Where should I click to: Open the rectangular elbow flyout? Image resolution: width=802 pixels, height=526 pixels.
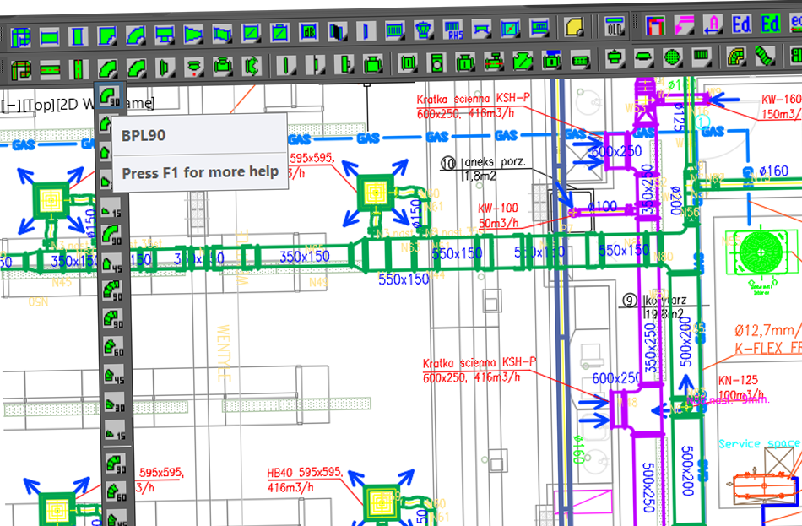(x=107, y=36)
